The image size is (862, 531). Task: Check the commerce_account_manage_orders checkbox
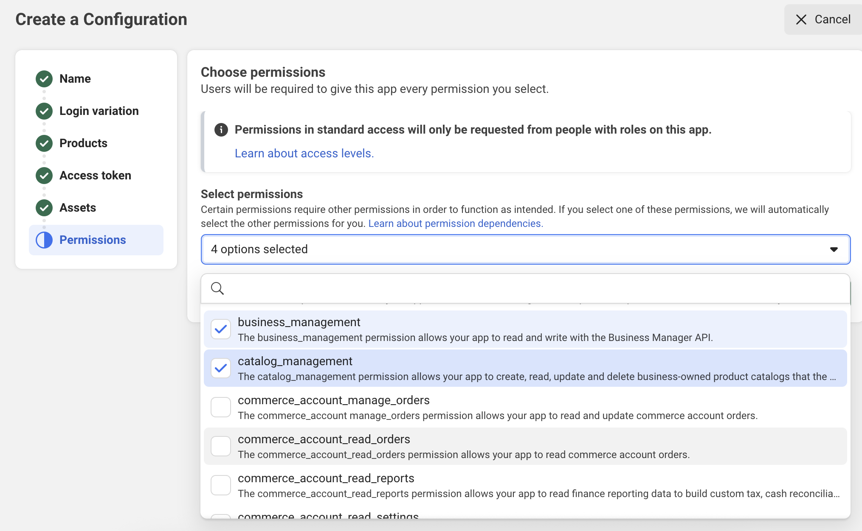(221, 407)
